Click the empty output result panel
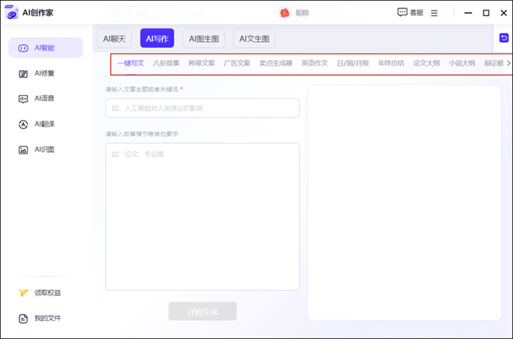Screen dimensions: 513x339 (404, 202)
